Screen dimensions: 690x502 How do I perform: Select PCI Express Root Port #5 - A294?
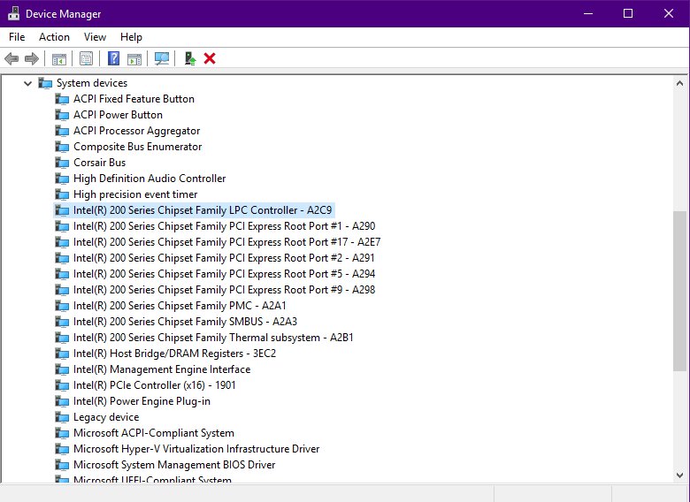pyautogui.click(x=224, y=274)
